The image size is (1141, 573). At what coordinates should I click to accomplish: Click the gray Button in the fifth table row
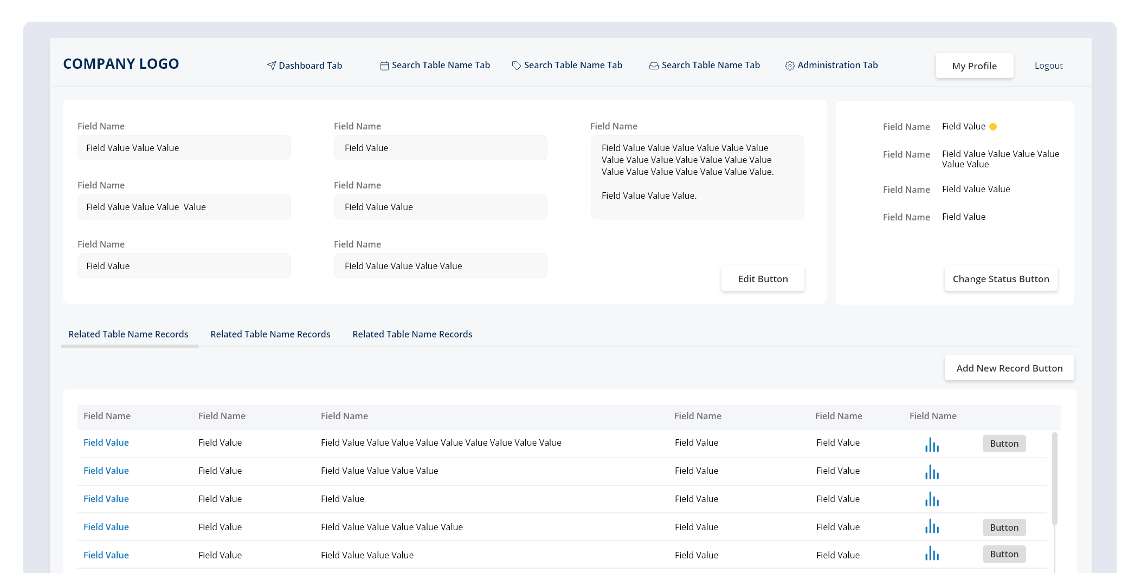tap(1004, 554)
